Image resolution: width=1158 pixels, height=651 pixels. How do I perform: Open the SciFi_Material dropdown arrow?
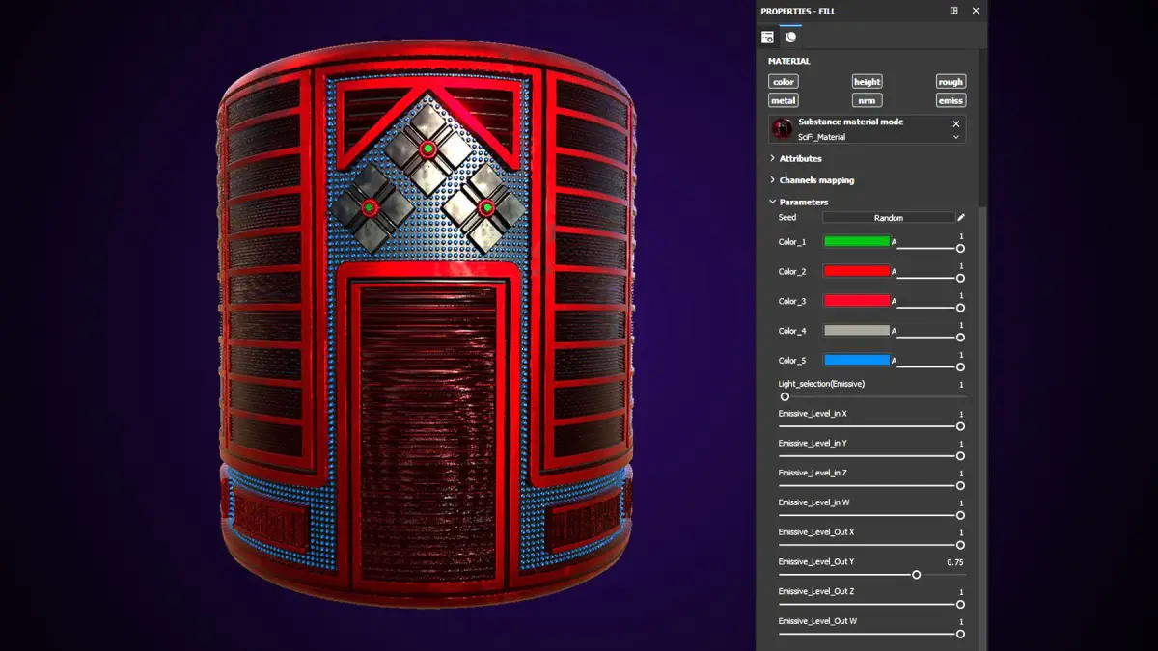pos(956,138)
